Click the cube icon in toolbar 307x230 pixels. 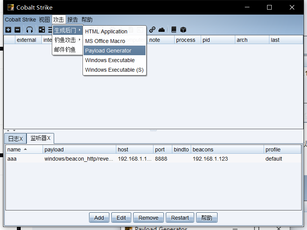point(183,30)
